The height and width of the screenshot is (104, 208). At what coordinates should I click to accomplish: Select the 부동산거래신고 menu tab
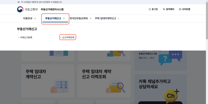[55, 18]
